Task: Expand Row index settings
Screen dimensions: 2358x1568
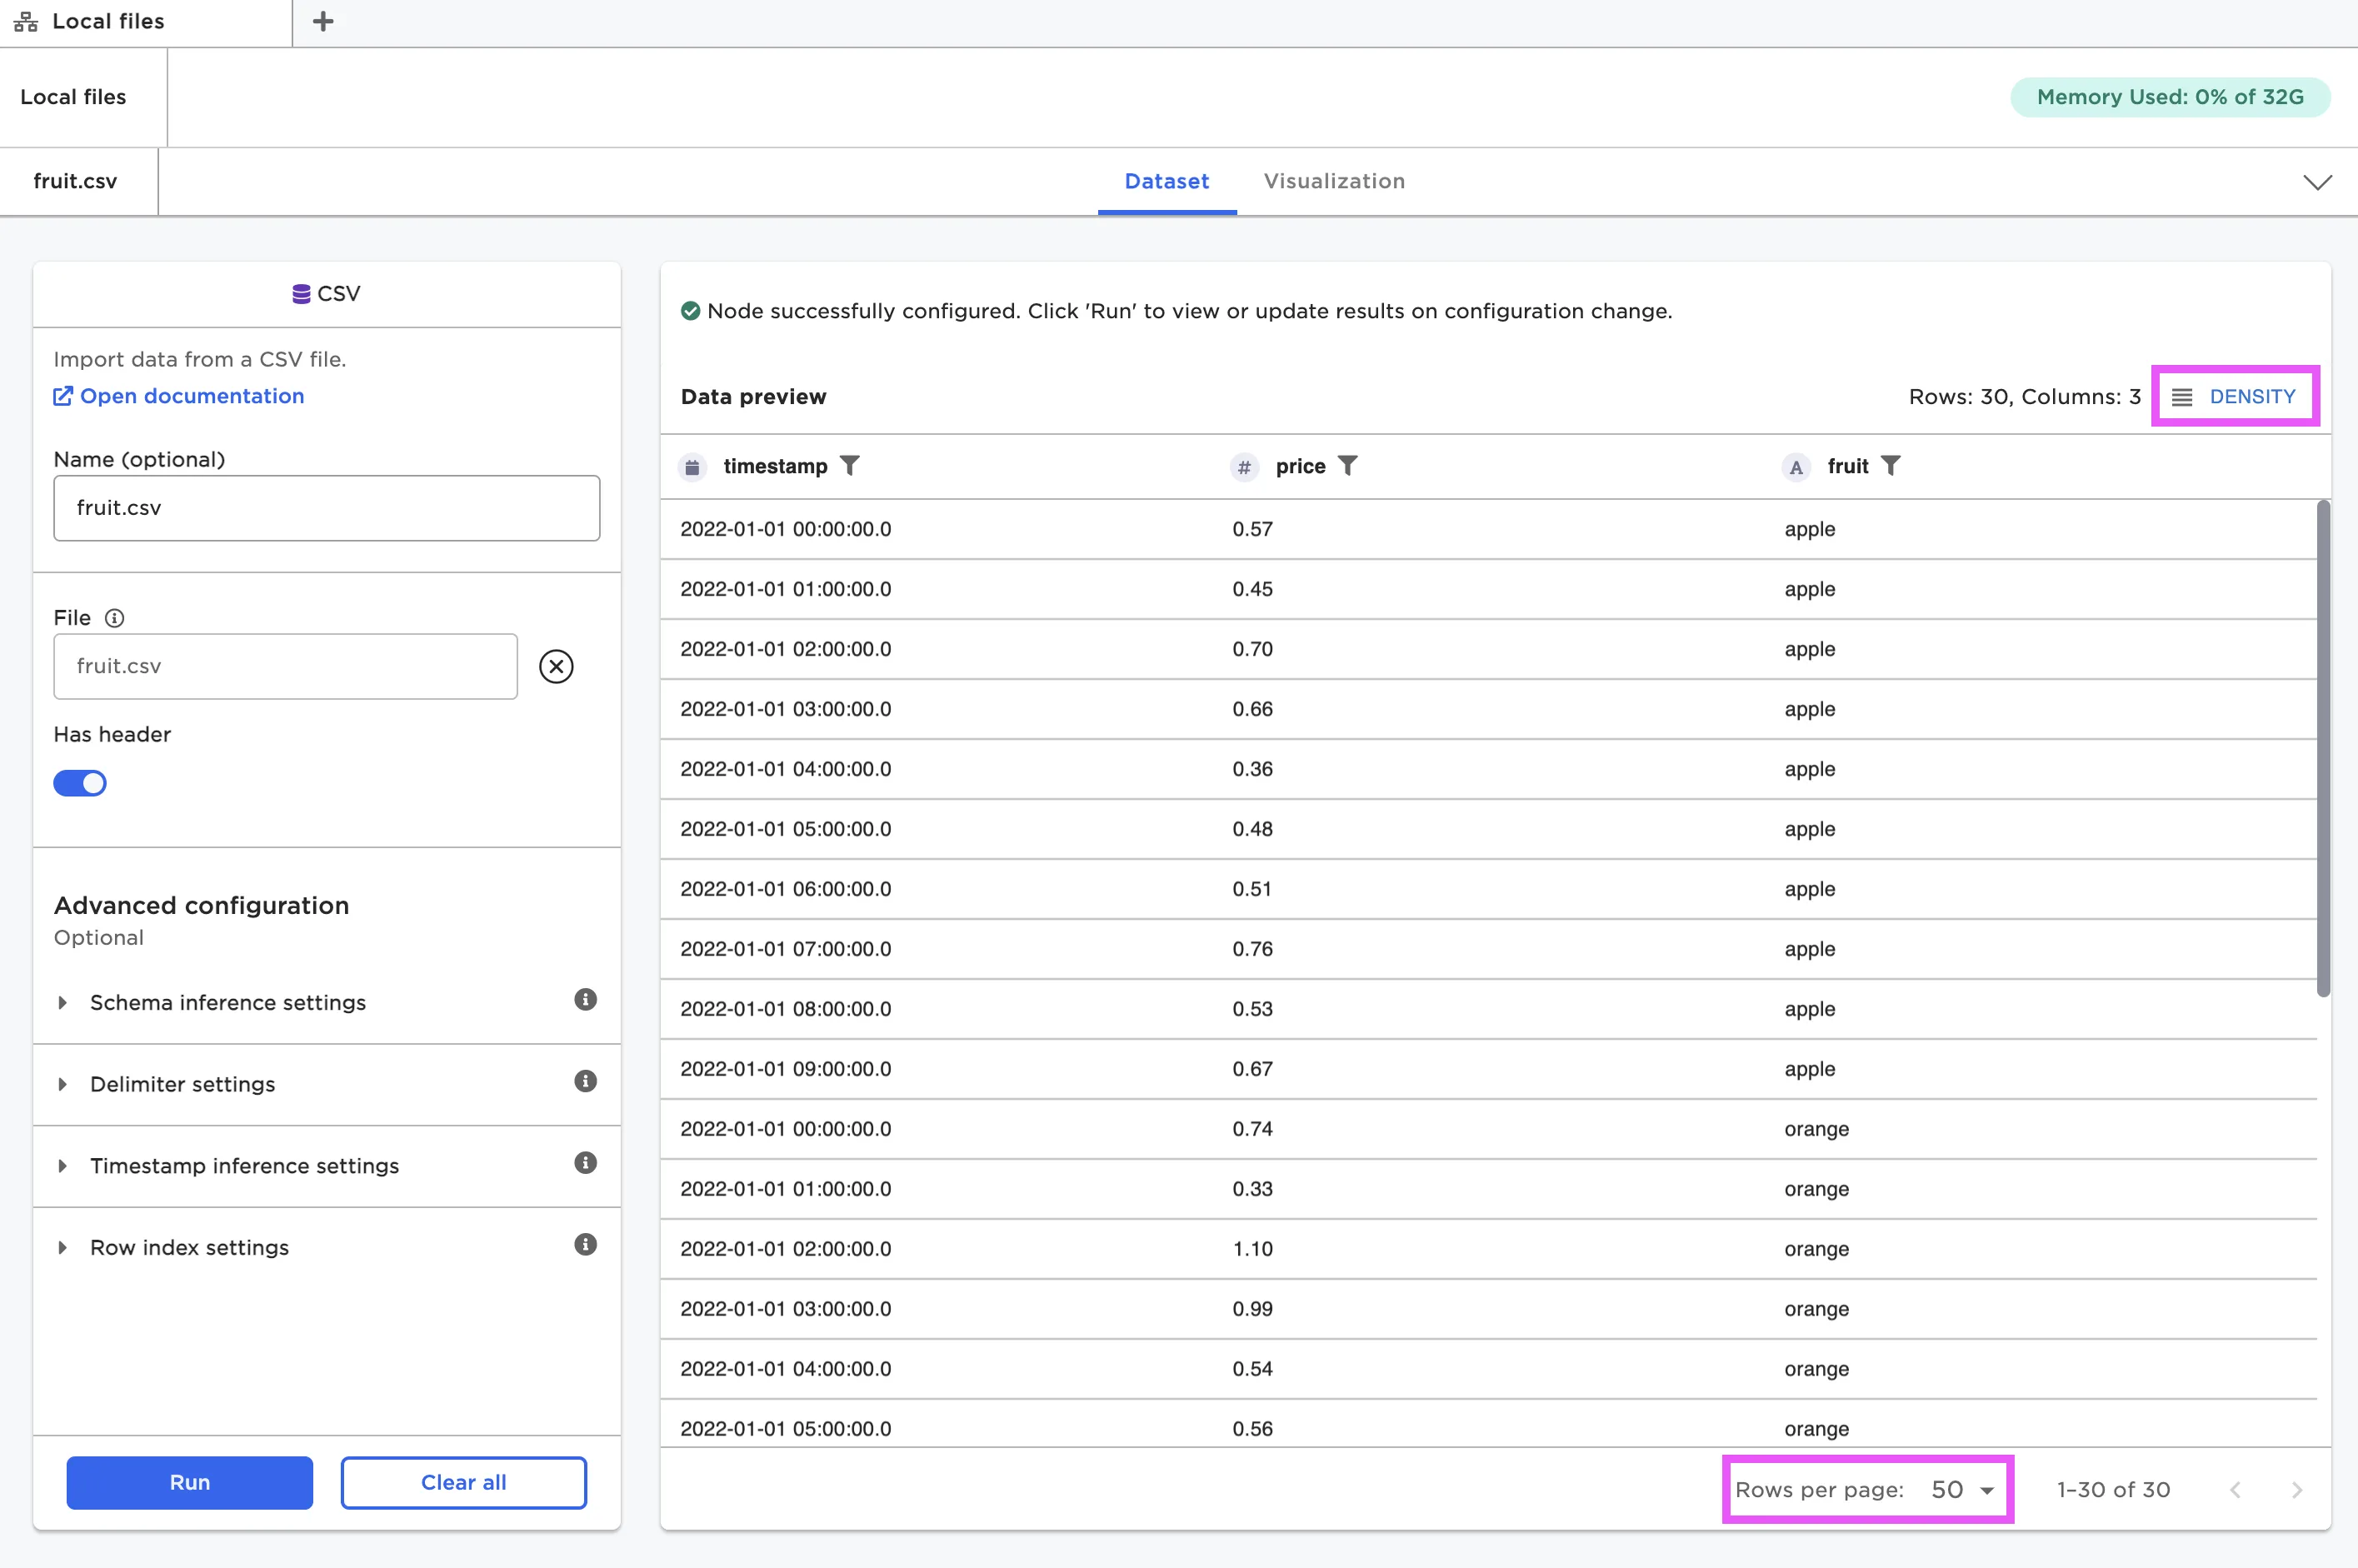Action: [189, 1247]
